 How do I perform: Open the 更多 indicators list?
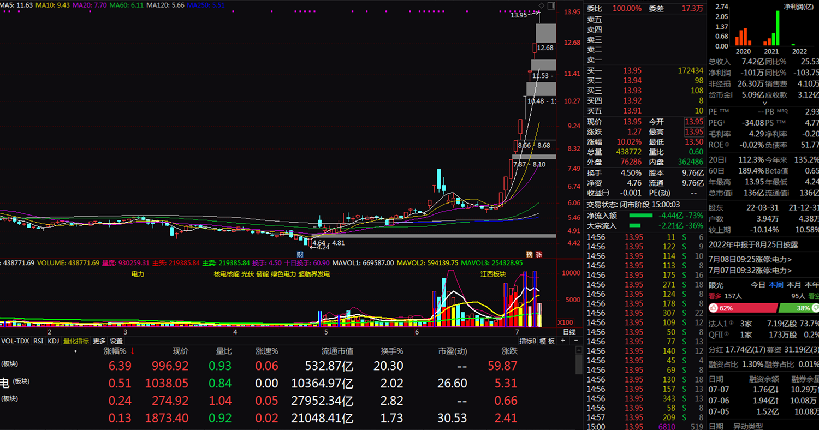pyautogui.click(x=99, y=341)
